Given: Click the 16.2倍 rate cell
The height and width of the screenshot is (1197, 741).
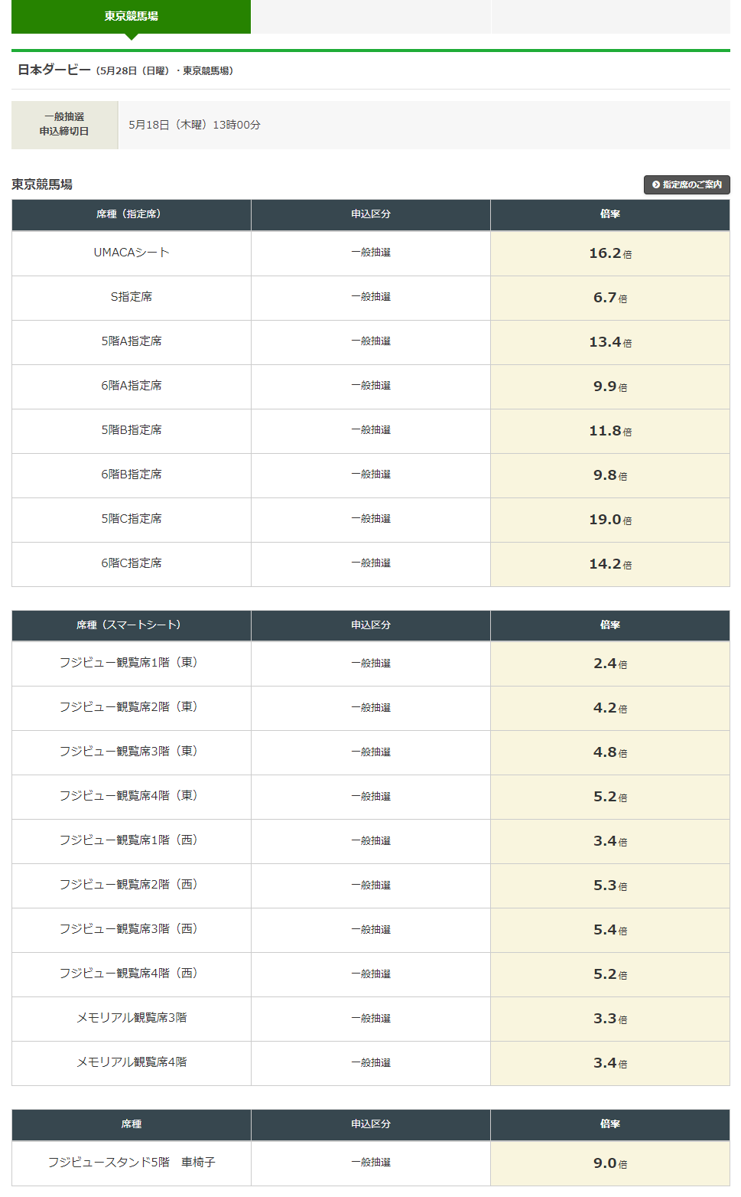Looking at the screenshot, I should (610, 253).
